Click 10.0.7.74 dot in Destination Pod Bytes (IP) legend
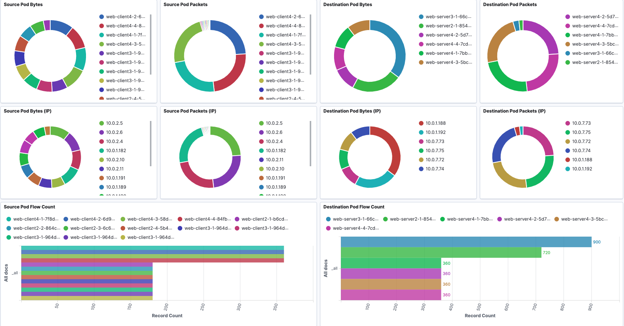624x326 pixels. [x=421, y=169]
